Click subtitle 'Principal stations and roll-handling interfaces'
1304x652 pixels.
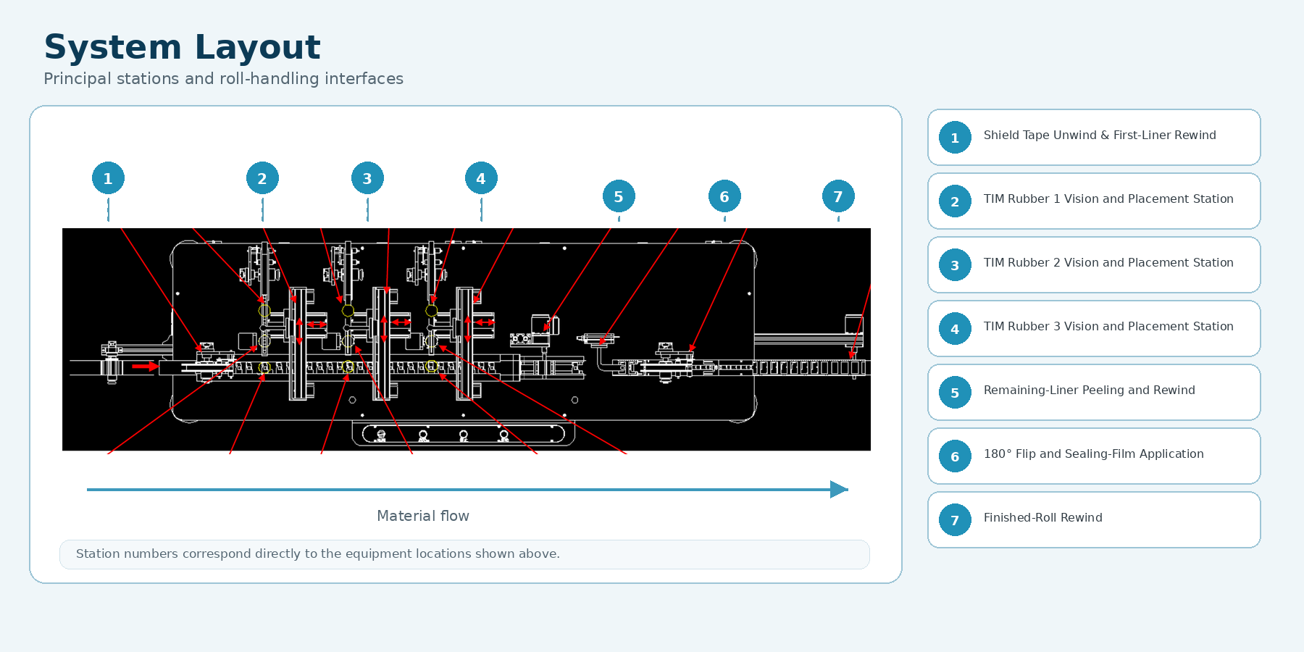click(x=223, y=78)
